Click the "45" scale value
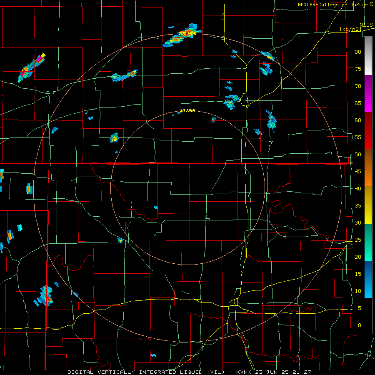 pyautogui.click(x=358, y=172)
